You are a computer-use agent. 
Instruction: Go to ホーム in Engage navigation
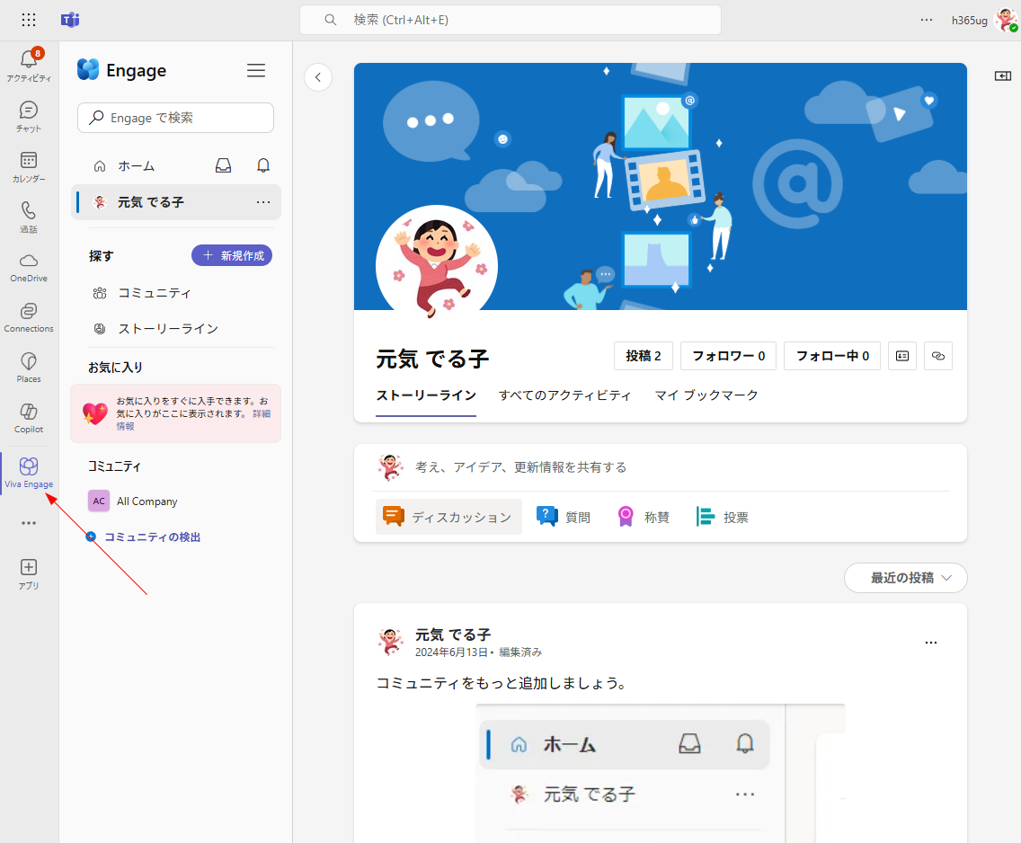click(x=136, y=166)
